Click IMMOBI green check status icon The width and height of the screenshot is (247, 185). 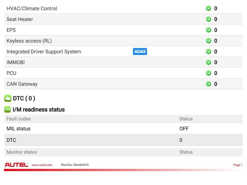[x=208, y=62]
